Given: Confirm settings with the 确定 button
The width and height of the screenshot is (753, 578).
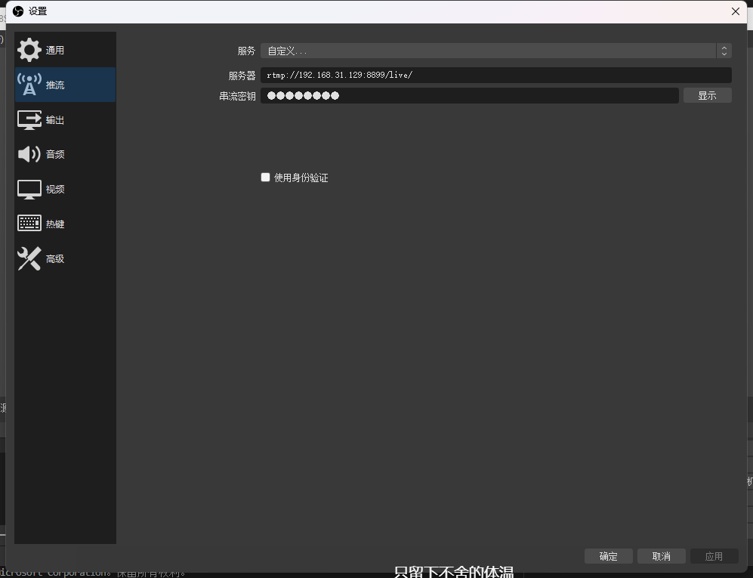Looking at the screenshot, I should [x=608, y=556].
